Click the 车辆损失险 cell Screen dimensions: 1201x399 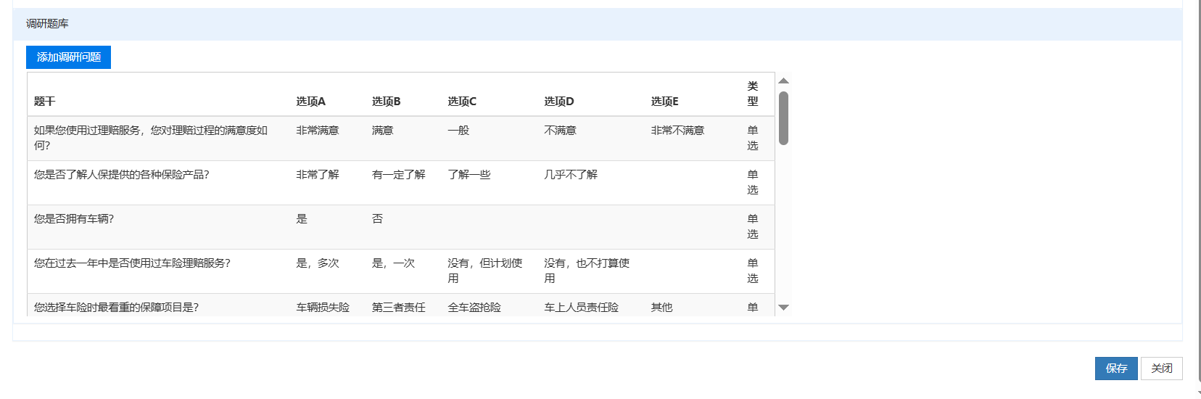click(323, 308)
